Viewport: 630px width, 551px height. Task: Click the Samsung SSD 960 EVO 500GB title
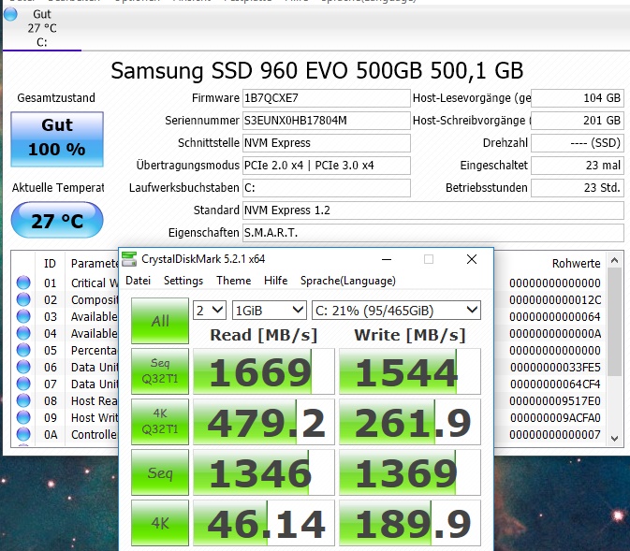point(317,71)
